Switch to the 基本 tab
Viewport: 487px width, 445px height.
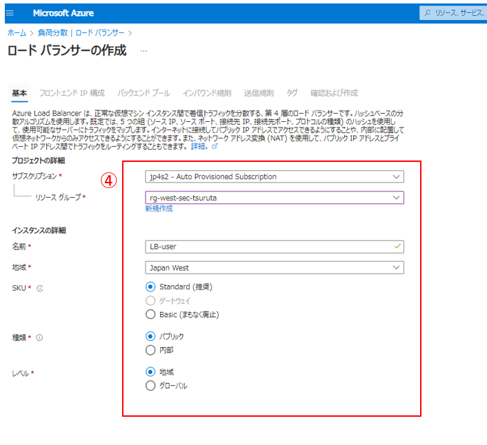coord(19,93)
